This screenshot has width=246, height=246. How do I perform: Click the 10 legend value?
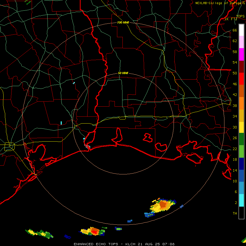click(x=235, y=181)
